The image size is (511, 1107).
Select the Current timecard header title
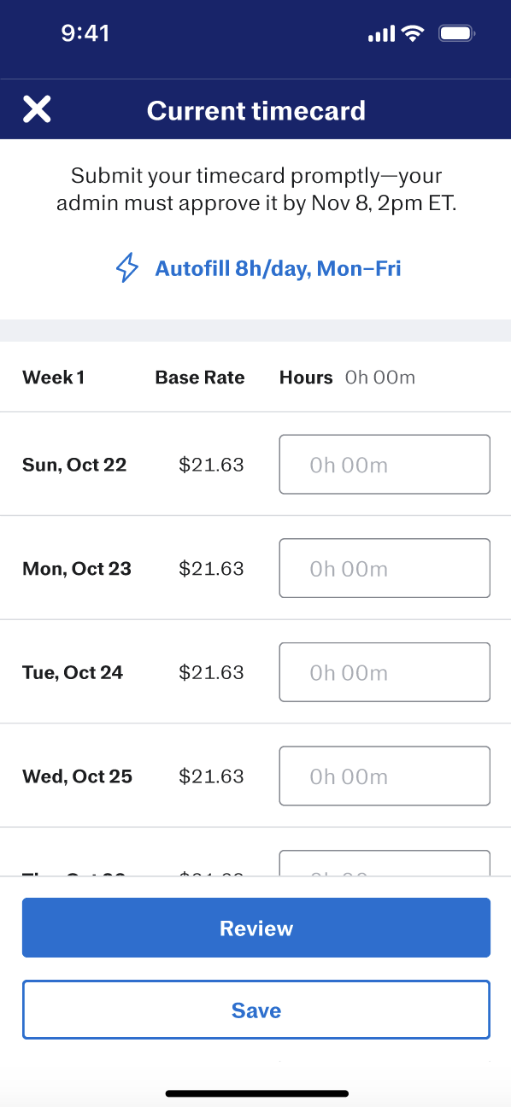(x=256, y=110)
